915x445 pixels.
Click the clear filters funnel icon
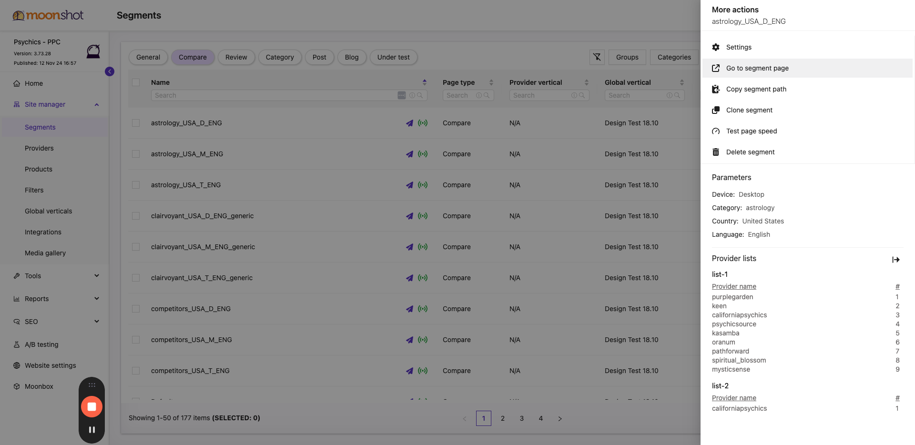tap(597, 57)
